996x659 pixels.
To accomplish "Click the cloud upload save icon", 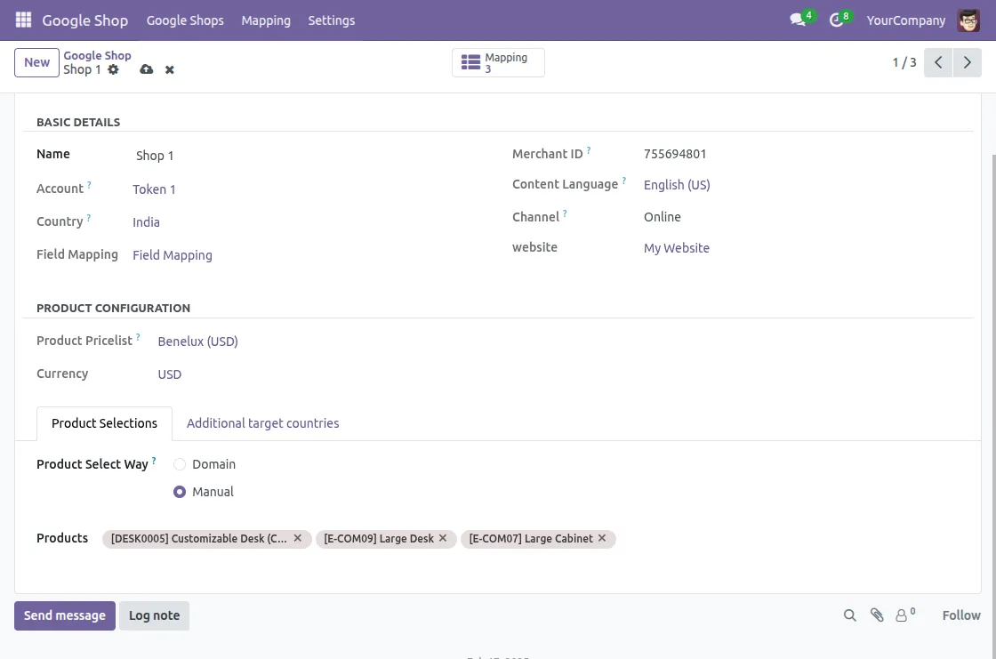I will 147,69.
